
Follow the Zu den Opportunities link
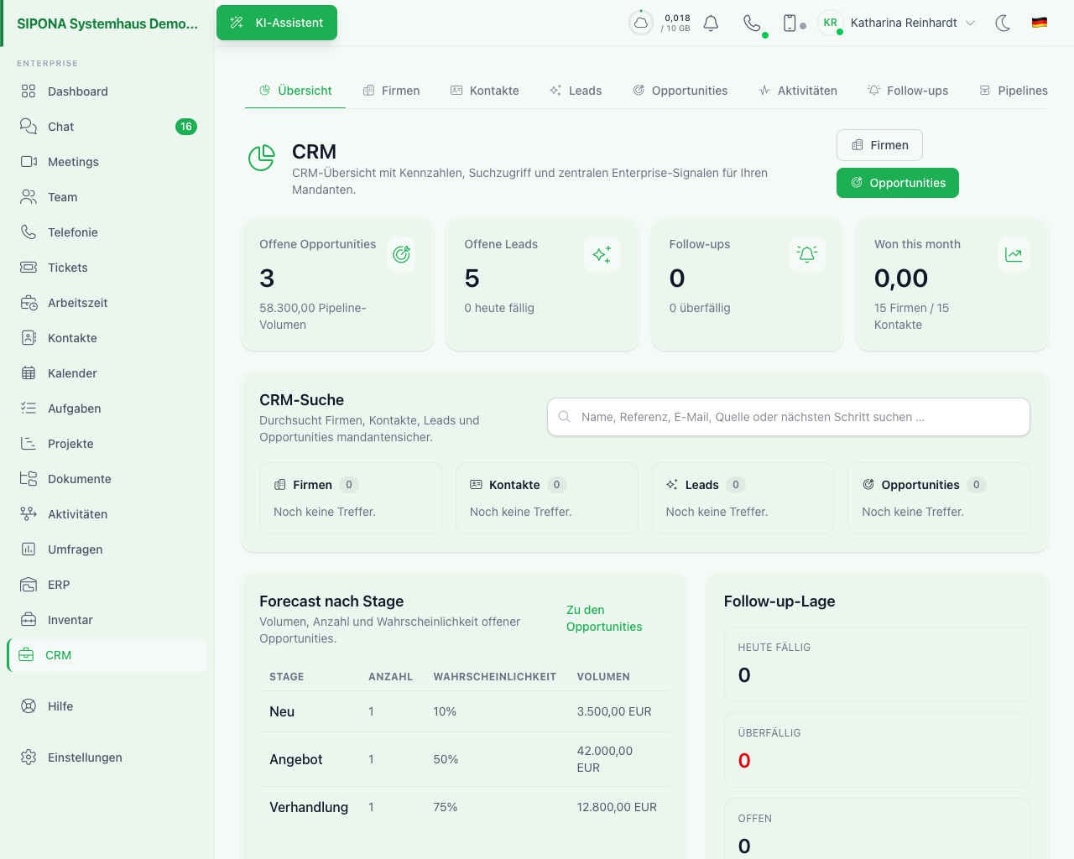click(604, 618)
